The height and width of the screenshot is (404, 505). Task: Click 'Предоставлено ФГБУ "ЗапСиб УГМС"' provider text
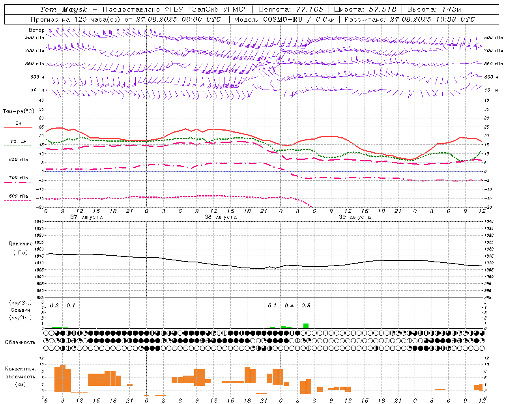click(174, 9)
